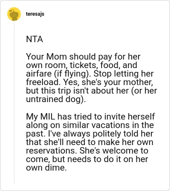Select the word "reservations"
Screen dimensions: 170x191
tap(51, 151)
